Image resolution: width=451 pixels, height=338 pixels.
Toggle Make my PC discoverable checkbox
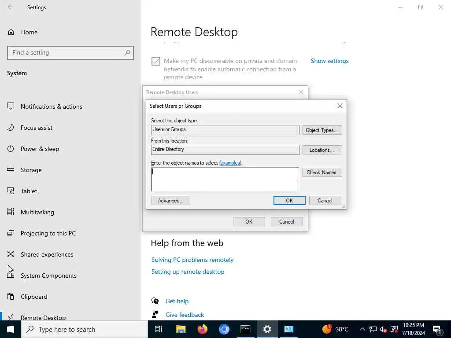(x=156, y=61)
